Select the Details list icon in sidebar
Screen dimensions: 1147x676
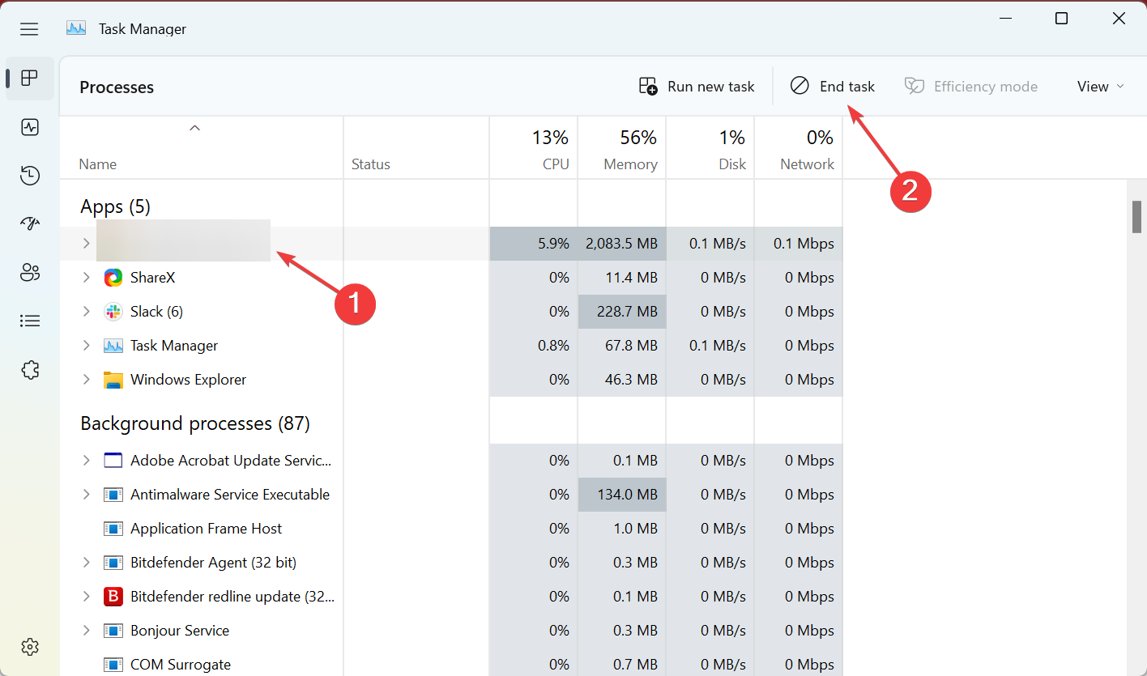pos(30,321)
